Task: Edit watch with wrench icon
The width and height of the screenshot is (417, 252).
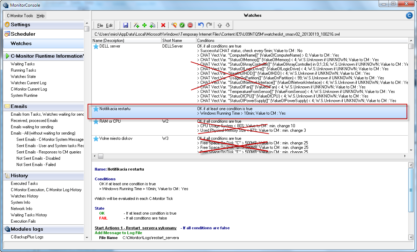Action: pos(174,25)
